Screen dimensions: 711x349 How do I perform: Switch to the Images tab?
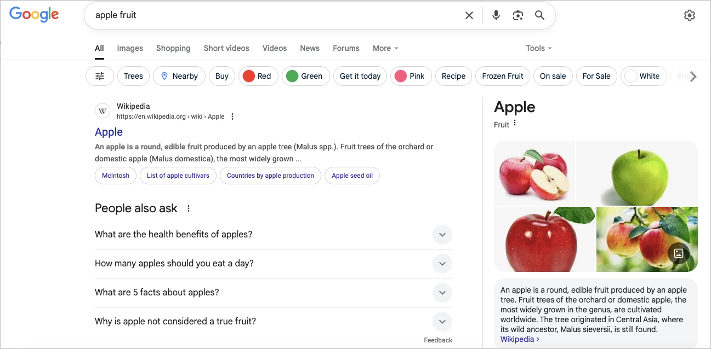click(x=129, y=48)
